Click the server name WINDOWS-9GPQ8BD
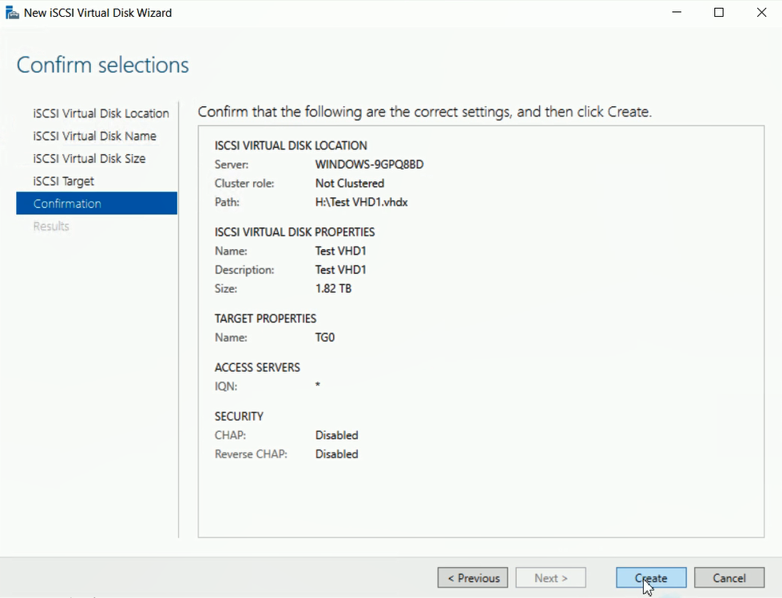This screenshot has height=598, width=782. coord(369,164)
